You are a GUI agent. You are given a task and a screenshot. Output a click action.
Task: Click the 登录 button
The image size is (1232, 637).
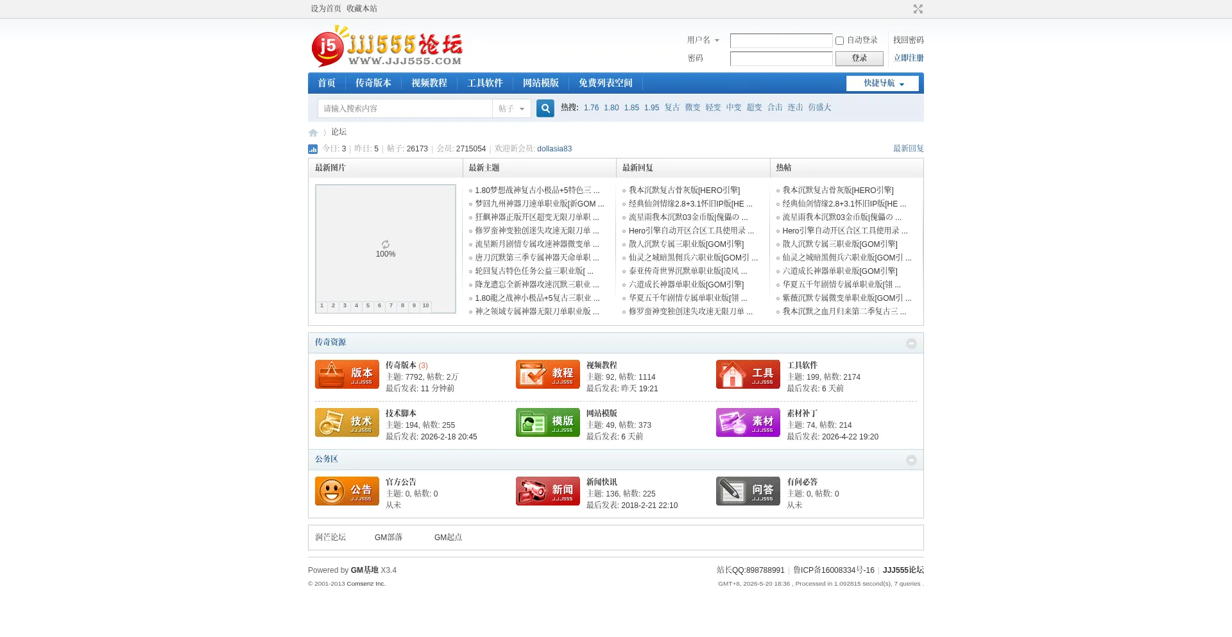click(859, 58)
